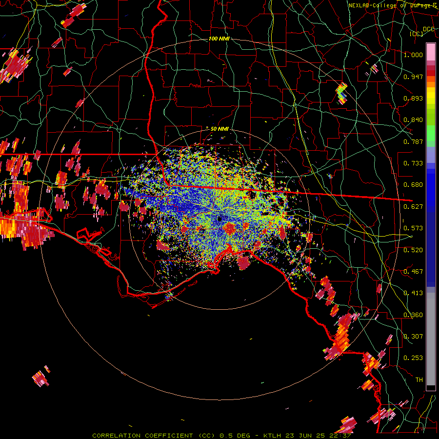
Task: Click the 100 NMI range ring label
Action: (x=219, y=39)
